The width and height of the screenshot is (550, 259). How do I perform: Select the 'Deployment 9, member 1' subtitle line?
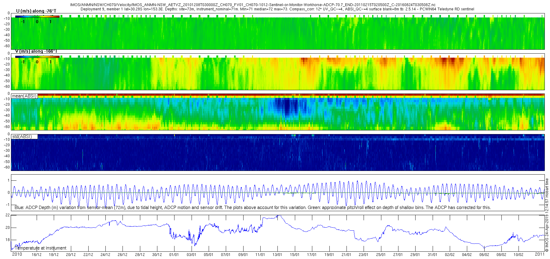[277, 9]
